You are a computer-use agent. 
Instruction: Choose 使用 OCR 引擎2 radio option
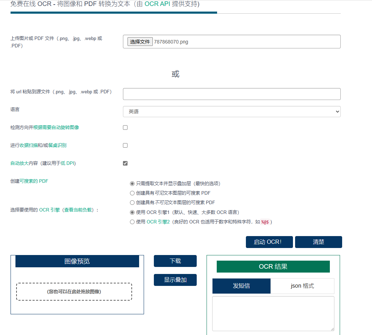tap(132, 222)
